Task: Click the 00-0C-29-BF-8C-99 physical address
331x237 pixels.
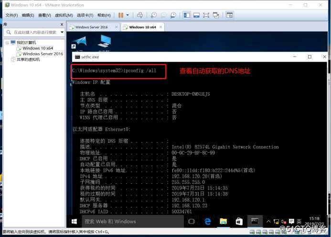Action: point(193,153)
